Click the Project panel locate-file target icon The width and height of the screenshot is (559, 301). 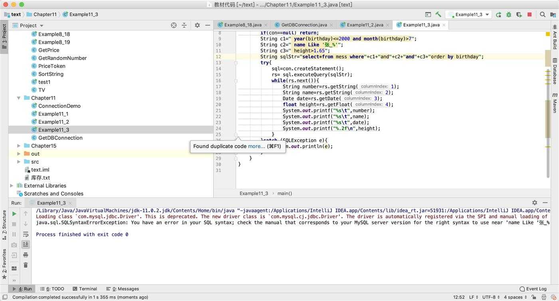[x=174, y=25]
